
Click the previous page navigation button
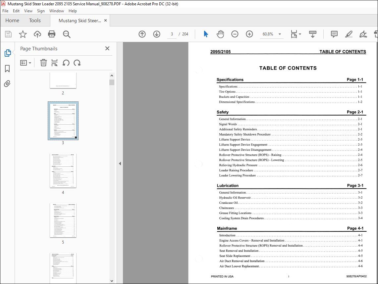142,34
